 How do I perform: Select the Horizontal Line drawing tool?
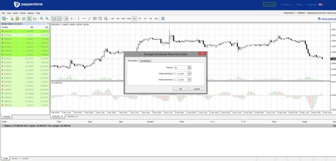click(x=84, y=19)
